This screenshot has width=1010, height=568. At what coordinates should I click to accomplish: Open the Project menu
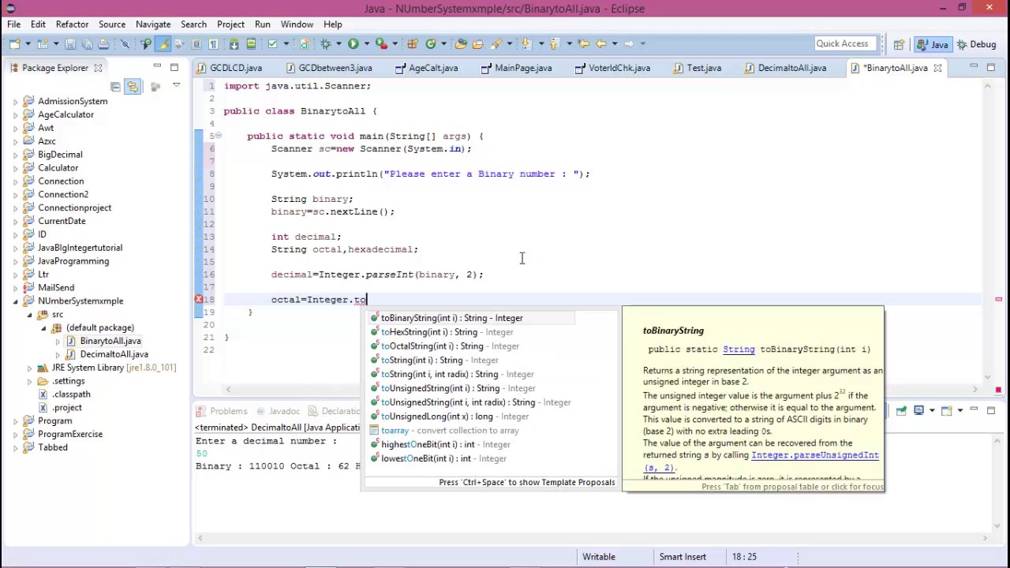[231, 24]
